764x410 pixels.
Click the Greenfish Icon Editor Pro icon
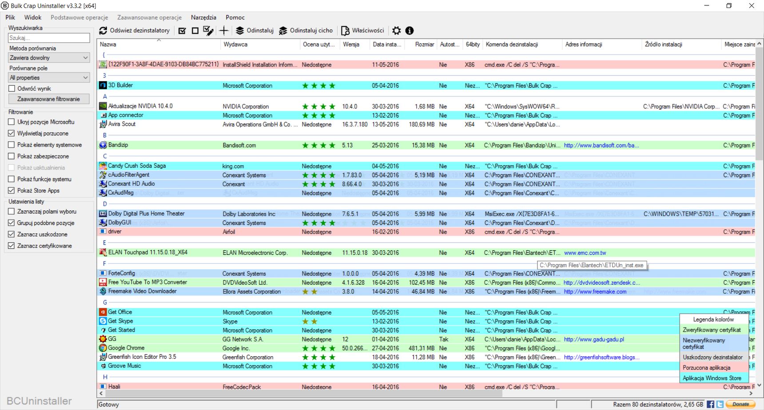103,357
